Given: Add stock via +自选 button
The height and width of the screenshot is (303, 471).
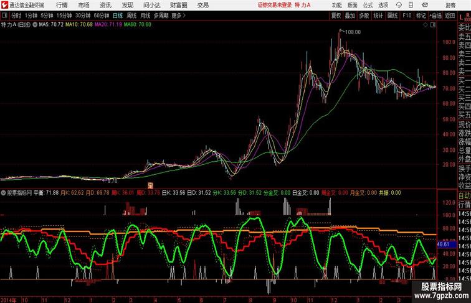Looking at the screenshot, I should point(435,16).
